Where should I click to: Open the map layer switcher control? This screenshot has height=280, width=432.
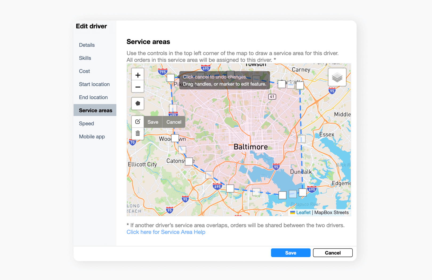tap(337, 77)
